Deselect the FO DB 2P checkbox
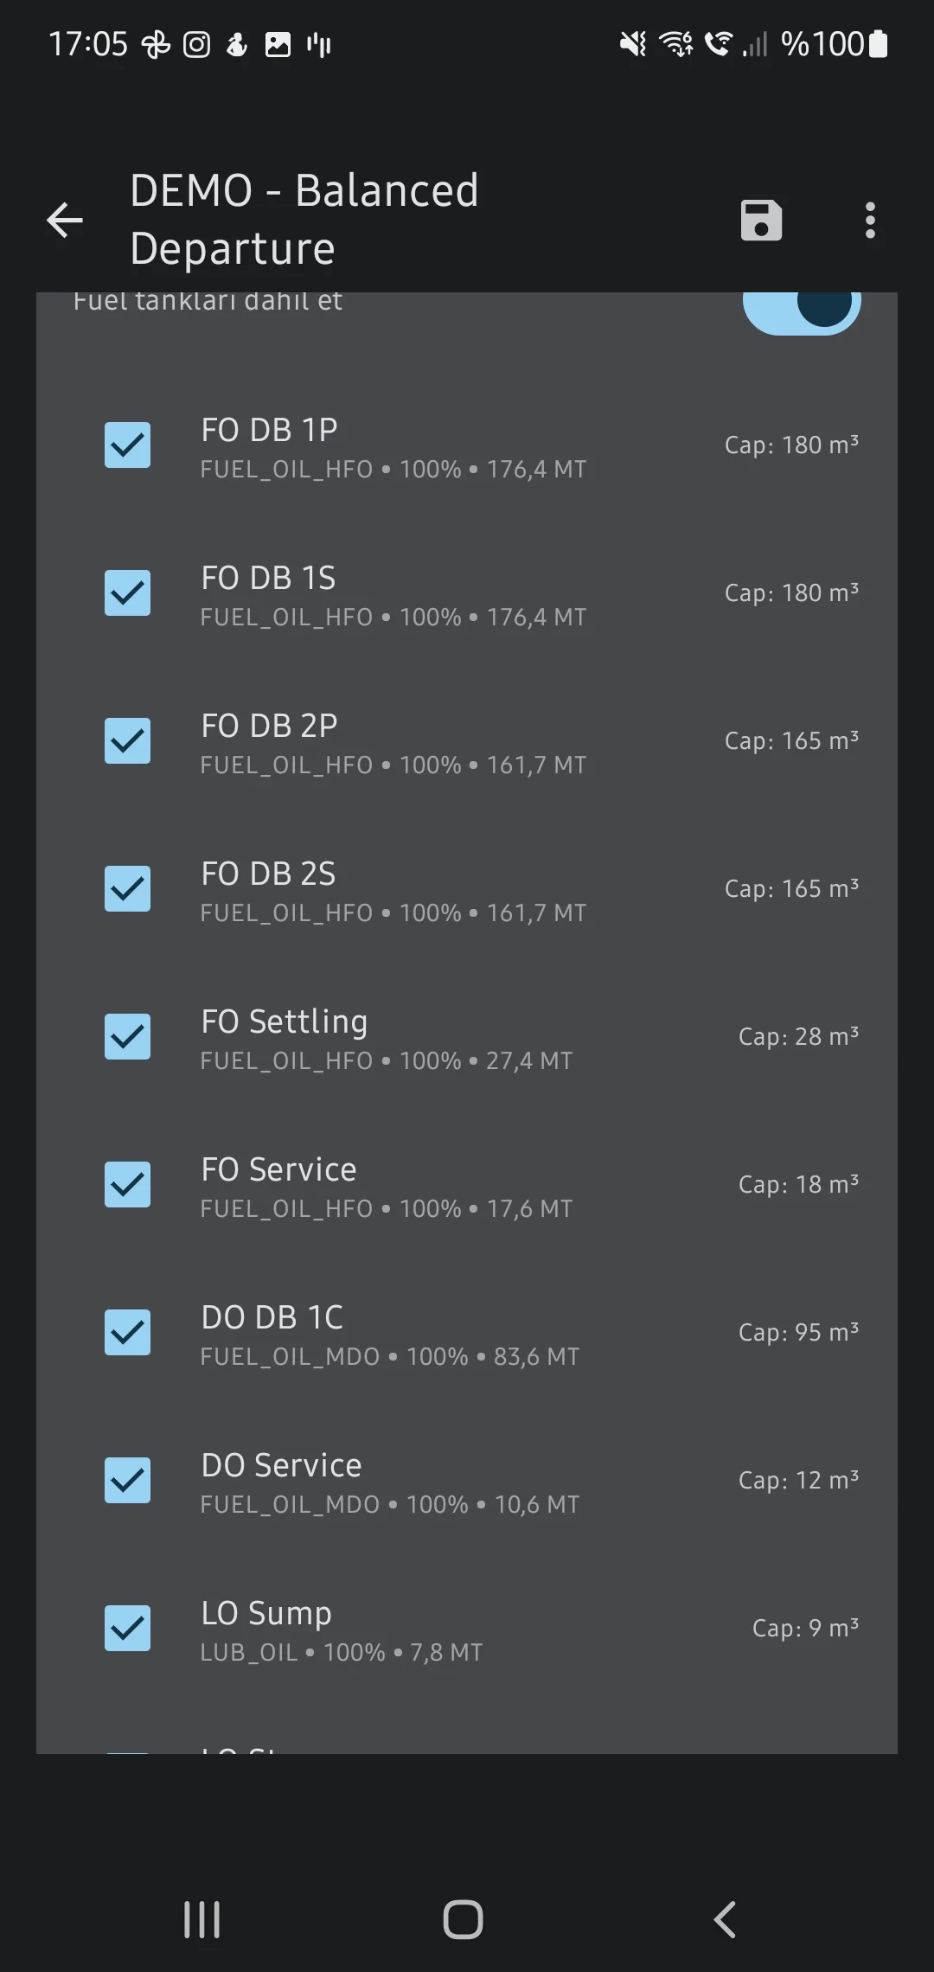This screenshot has height=1972, width=934. tap(127, 741)
